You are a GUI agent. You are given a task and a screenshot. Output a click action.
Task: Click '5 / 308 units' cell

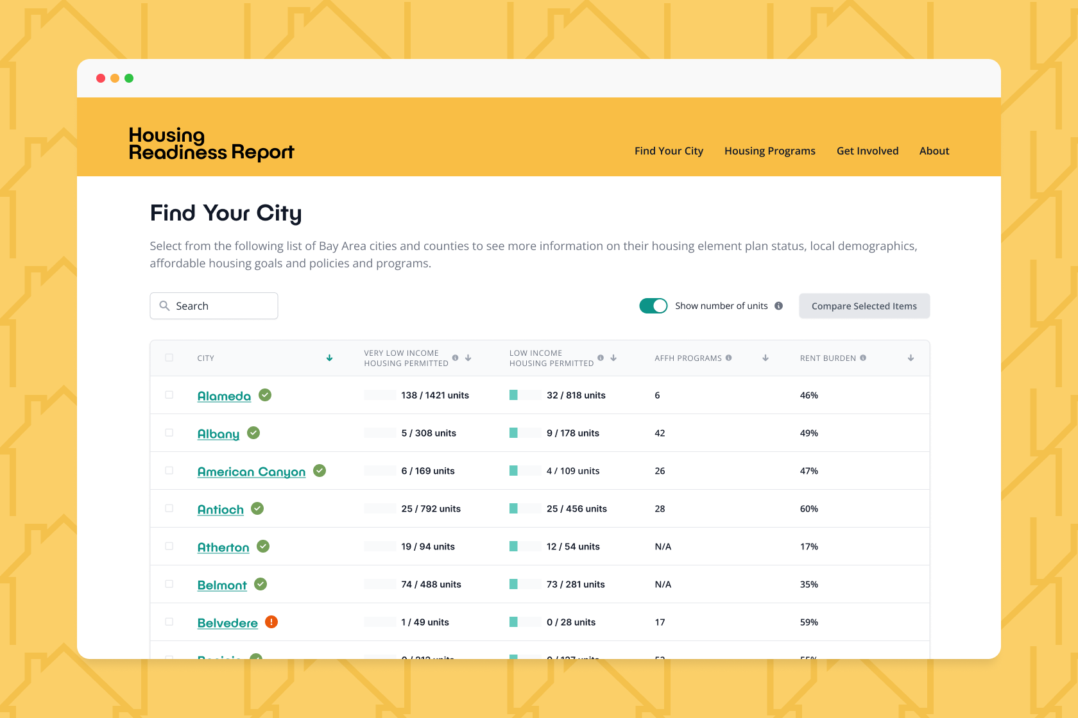coord(429,433)
